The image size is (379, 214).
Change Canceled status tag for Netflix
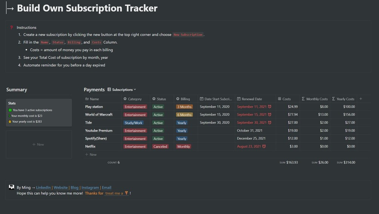pos(160,146)
